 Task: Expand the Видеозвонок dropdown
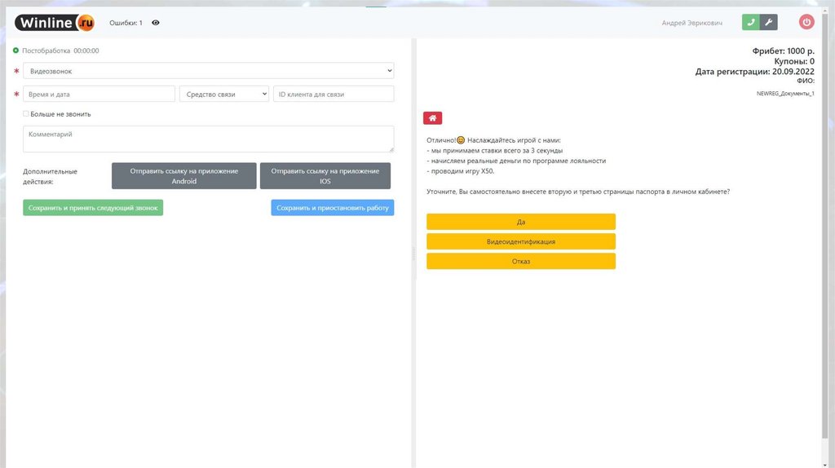[208, 71]
